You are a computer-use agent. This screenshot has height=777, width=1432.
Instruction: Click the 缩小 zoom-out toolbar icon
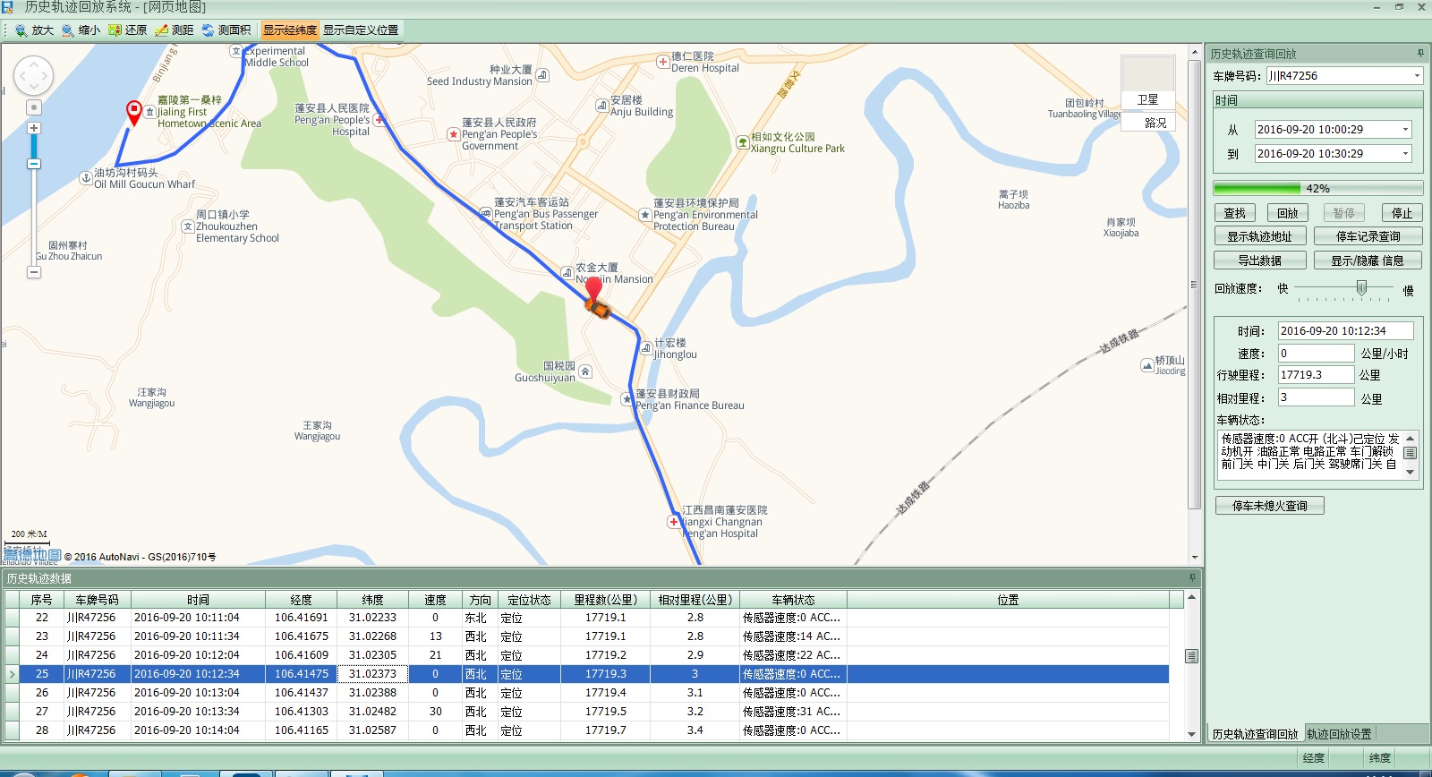point(68,30)
